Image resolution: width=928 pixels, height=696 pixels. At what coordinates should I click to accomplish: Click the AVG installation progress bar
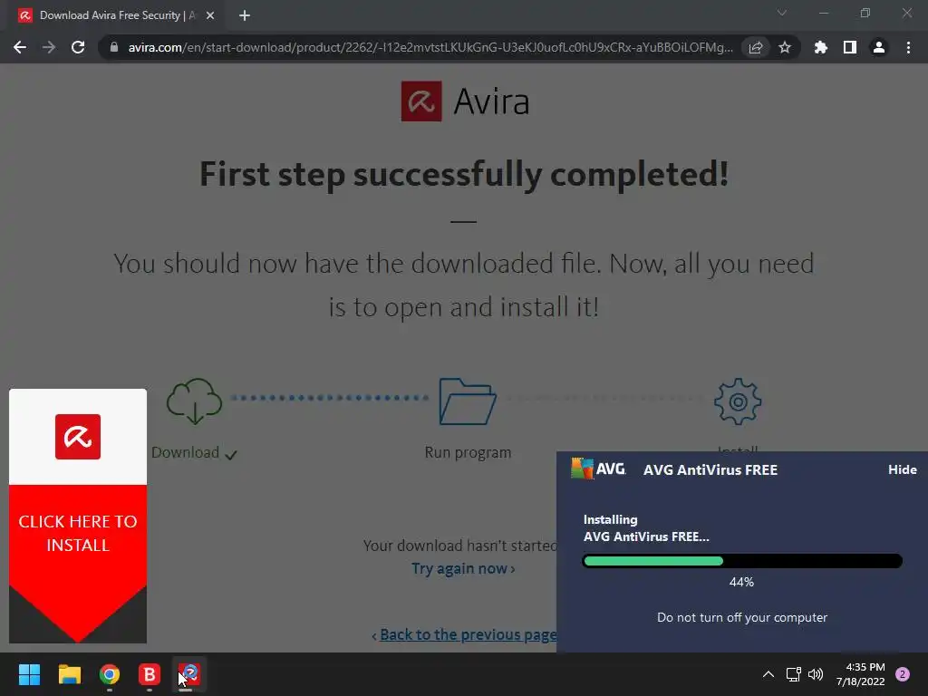click(x=742, y=561)
